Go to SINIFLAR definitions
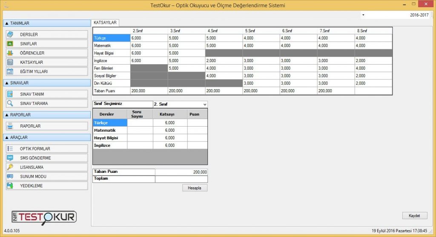436x237 pixels. [47, 44]
